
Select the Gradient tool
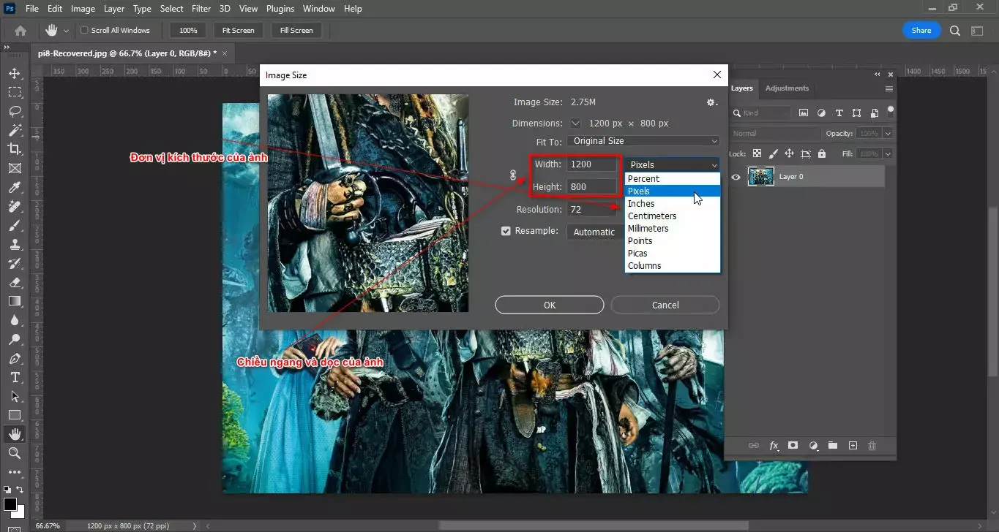pos(15,301)
